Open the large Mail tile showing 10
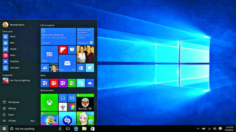 (x=67, y=63)
